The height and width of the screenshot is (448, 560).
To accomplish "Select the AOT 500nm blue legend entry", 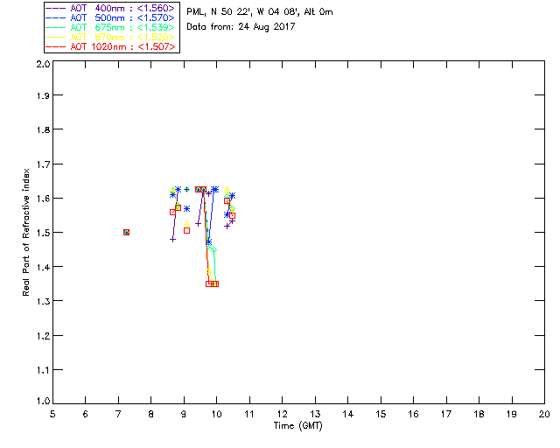I will click(x=111, y=17).
